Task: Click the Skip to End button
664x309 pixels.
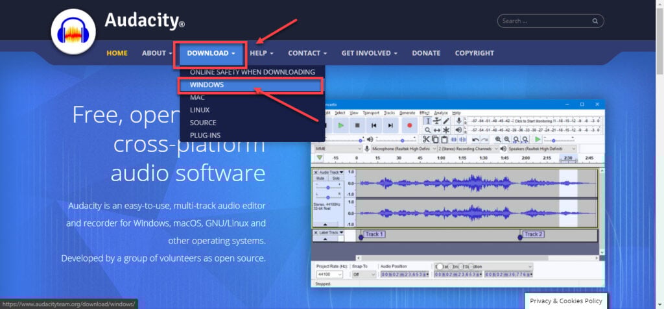Action: [x=390, y=125]
